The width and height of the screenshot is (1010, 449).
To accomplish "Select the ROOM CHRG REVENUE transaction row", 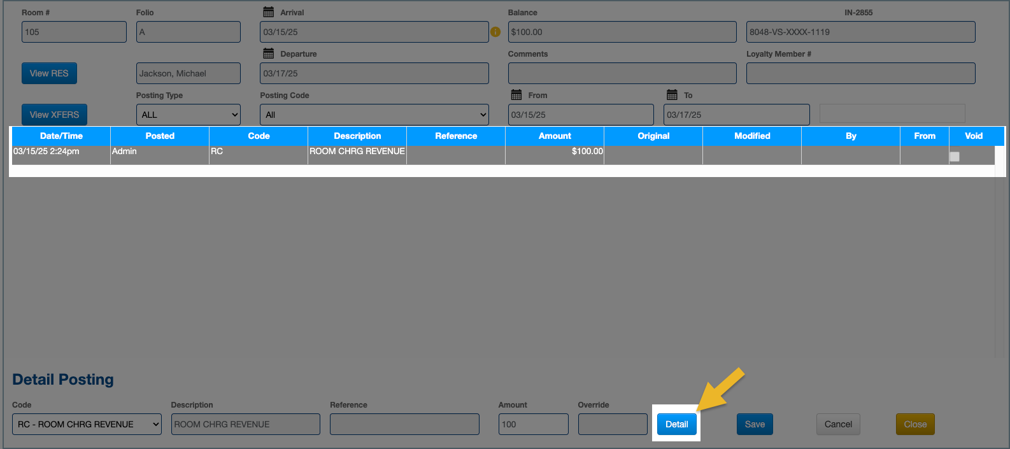I will point(357,152).
